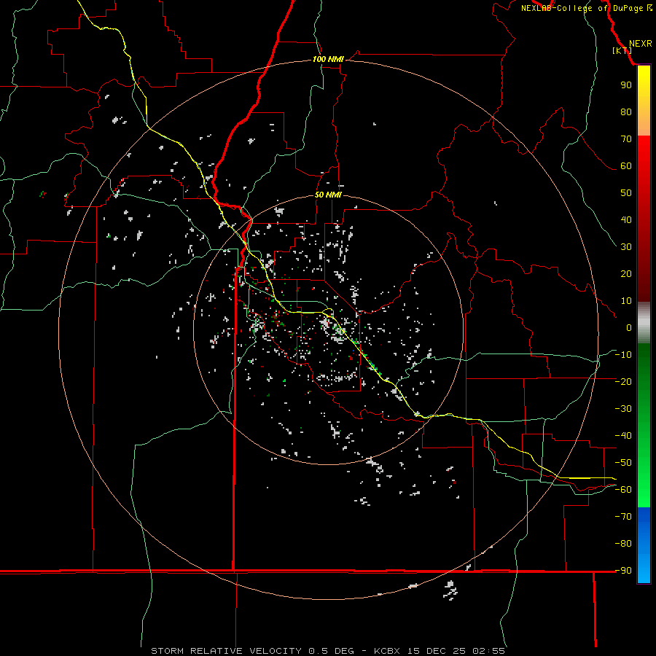Click the -10 value on velocity scale

pyautogui.click(x=623, y=355)
